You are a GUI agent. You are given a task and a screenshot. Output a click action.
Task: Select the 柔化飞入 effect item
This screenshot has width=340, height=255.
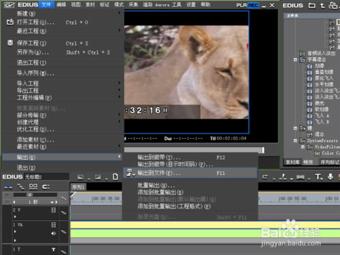tap(324, 78)
